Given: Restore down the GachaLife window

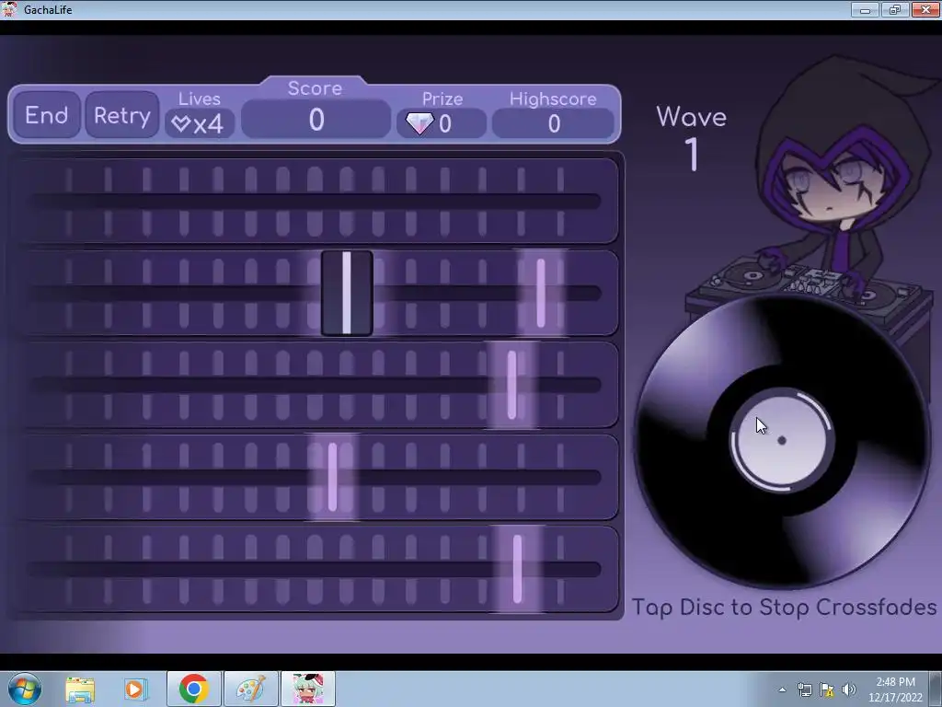Looking at the screenshot, I should tap(895, 9).
